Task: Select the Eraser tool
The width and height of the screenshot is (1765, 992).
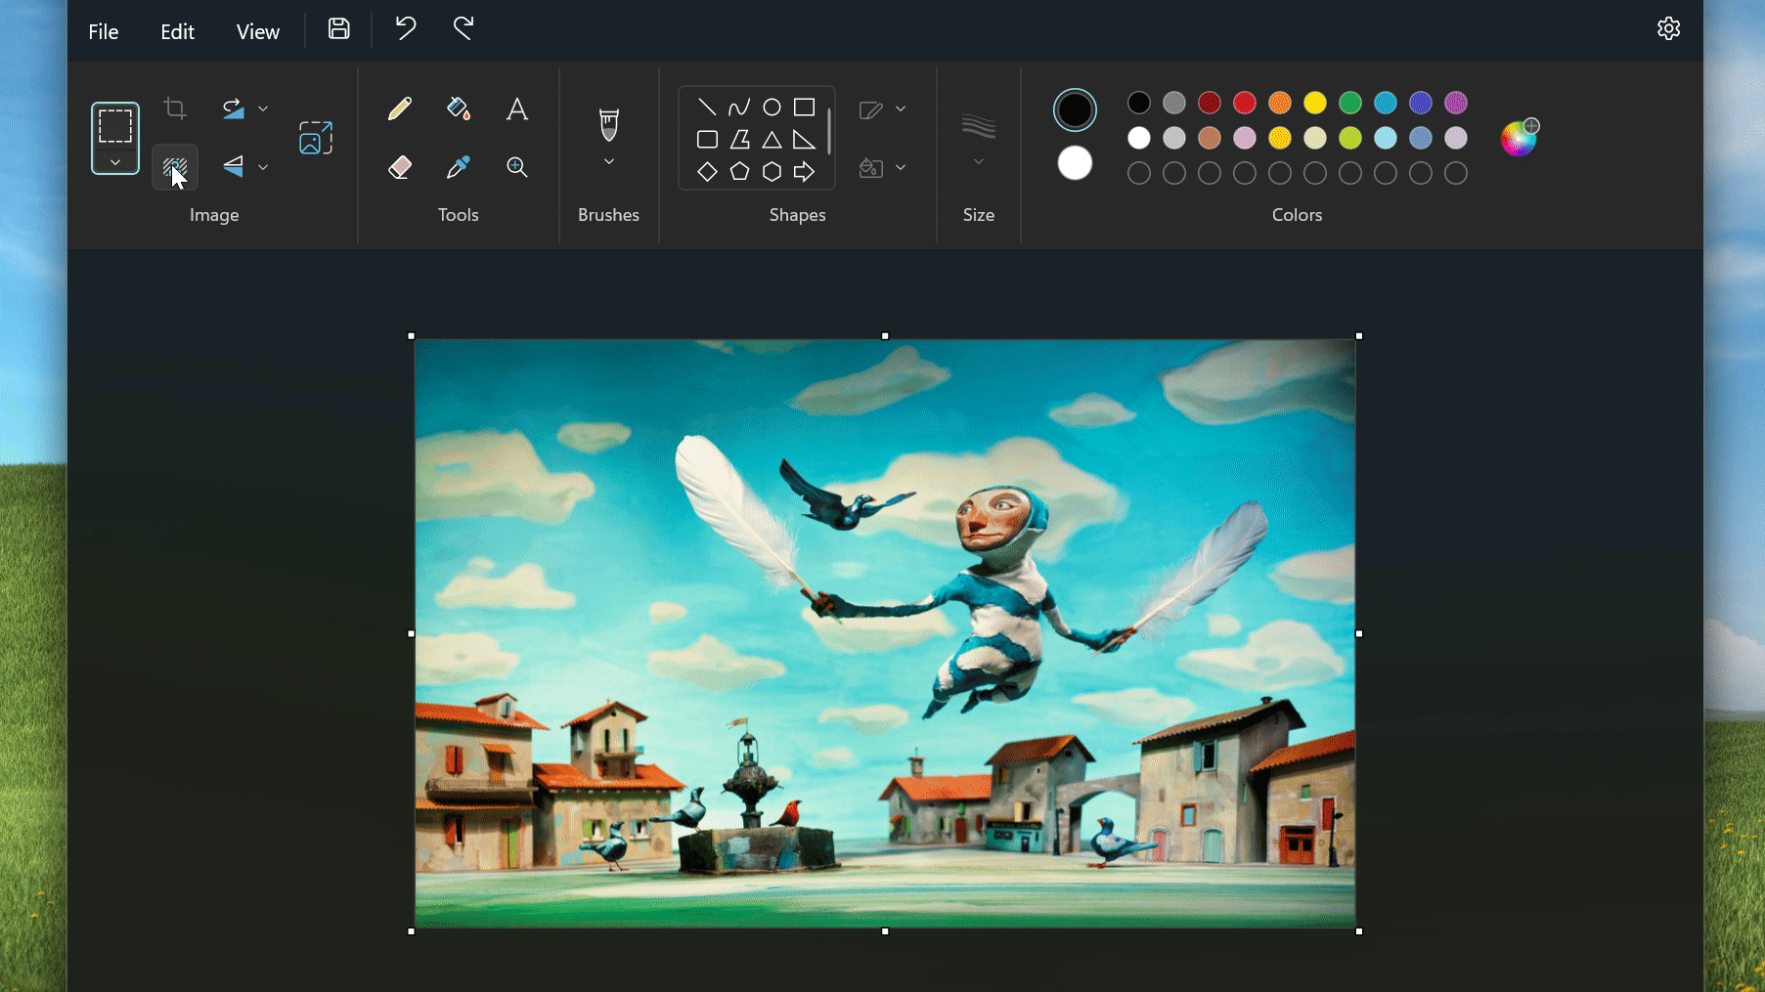Action: pos(399,167)
